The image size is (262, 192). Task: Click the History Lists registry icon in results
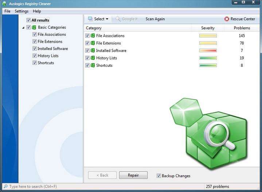coord(93,58)
